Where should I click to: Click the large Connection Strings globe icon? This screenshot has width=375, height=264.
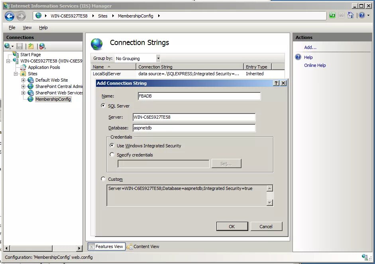tap(96, 44)
